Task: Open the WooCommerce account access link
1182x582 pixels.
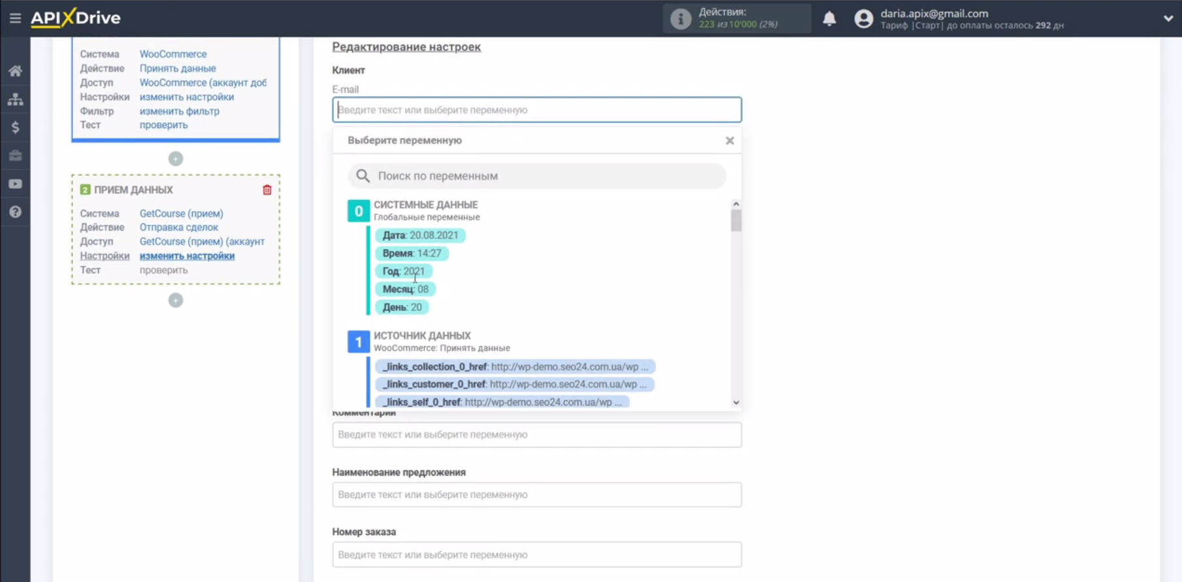Action: (203, 83)
